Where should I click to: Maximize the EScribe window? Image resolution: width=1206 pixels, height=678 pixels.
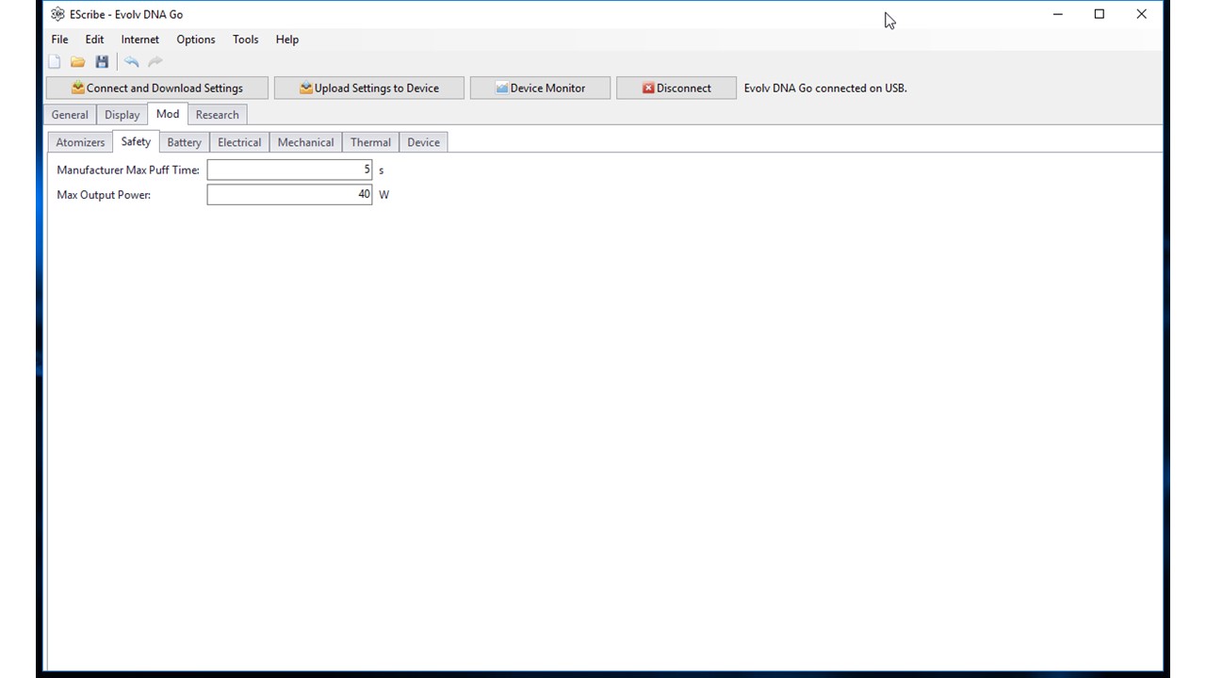(x=1100, y=14)
